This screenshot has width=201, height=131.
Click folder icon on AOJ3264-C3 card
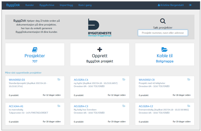(x=124, y=106)
